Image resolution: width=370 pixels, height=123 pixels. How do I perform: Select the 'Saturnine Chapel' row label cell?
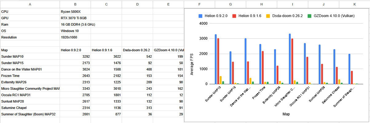[x=30, y=107]
